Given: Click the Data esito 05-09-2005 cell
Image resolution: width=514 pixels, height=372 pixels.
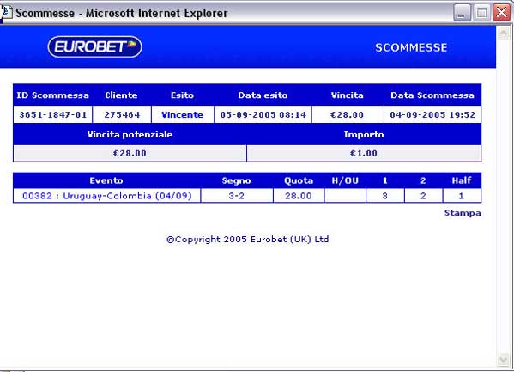Looking at the screenshot, I should pos(263,114).
